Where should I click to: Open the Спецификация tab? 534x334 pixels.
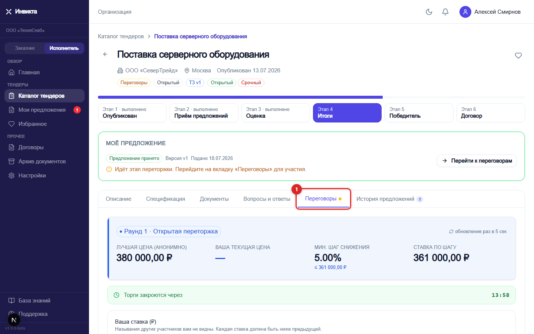coord(165,199)
